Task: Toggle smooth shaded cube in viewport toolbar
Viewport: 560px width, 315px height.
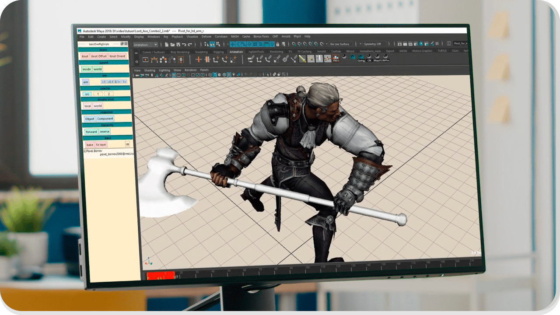Action: point(215,75)
